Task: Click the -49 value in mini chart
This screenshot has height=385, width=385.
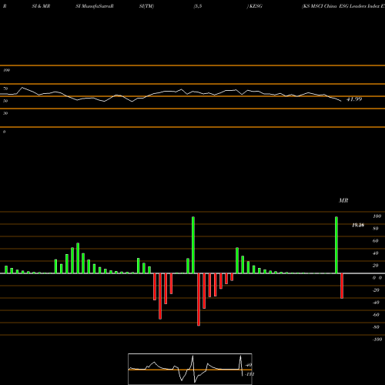Action: point(249,365)
